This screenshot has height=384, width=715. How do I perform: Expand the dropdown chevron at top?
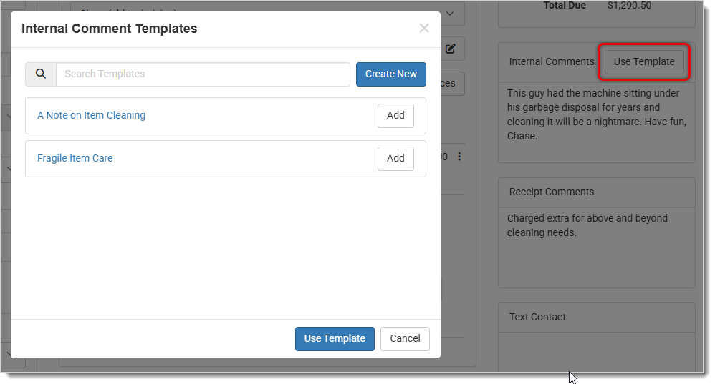[450, 13]
